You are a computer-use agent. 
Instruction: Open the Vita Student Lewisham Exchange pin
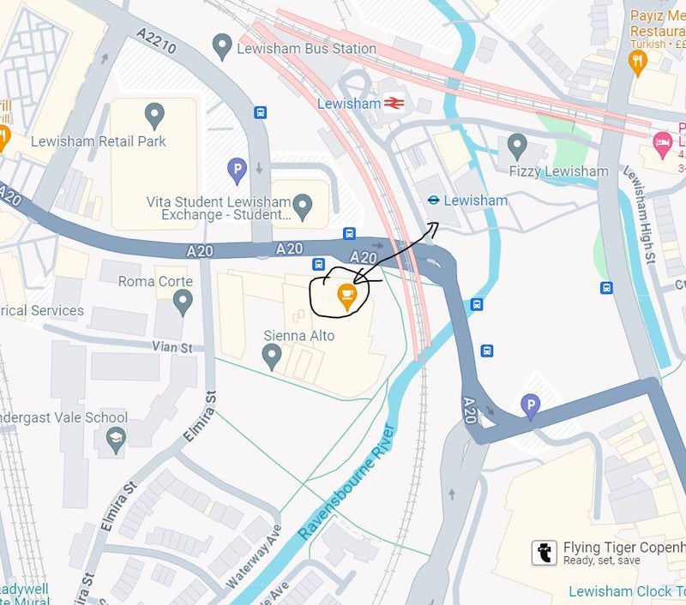303,207
